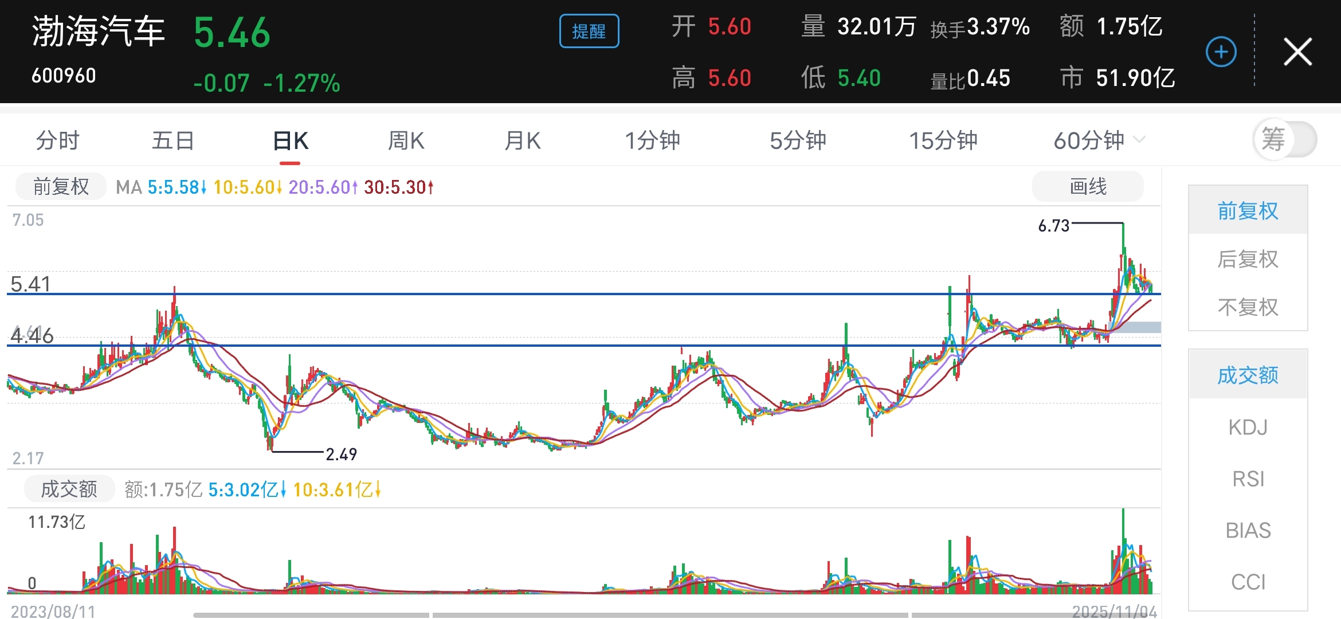Select the 月K chart tab
Viewport: 1341px width, 619px height.
pos(522,140)
